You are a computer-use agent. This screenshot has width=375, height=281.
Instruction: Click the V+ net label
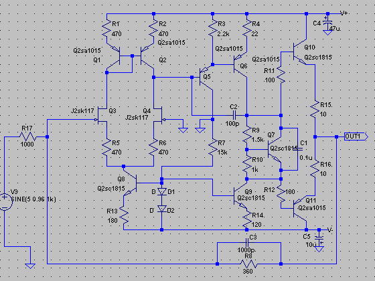344,13
